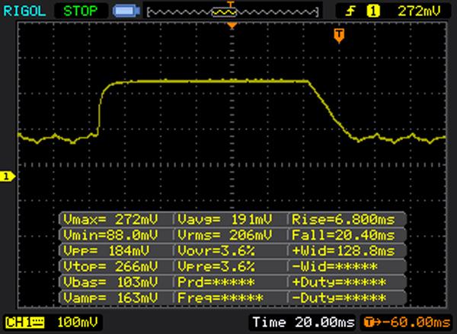Select the Freq measurement cell
Viewport: 457px width, 334px height.
[x=231, y=298]
